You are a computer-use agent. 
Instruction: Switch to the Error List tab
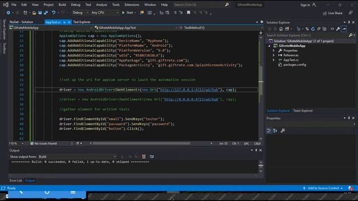[x=16, y=180]
